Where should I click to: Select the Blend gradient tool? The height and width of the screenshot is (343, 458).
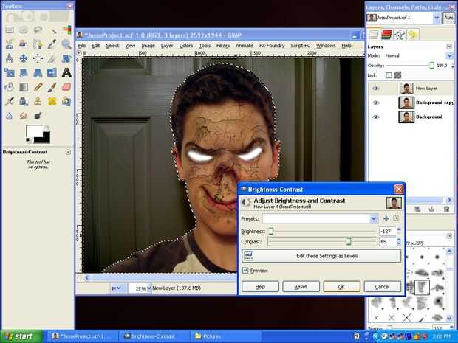24,87
